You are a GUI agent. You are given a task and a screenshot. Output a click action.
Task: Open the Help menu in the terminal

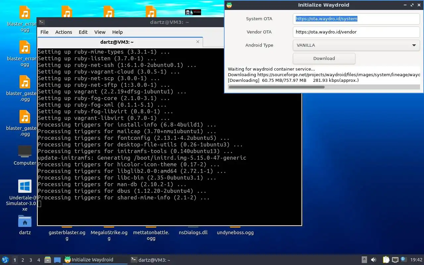(x=117, y=32)
